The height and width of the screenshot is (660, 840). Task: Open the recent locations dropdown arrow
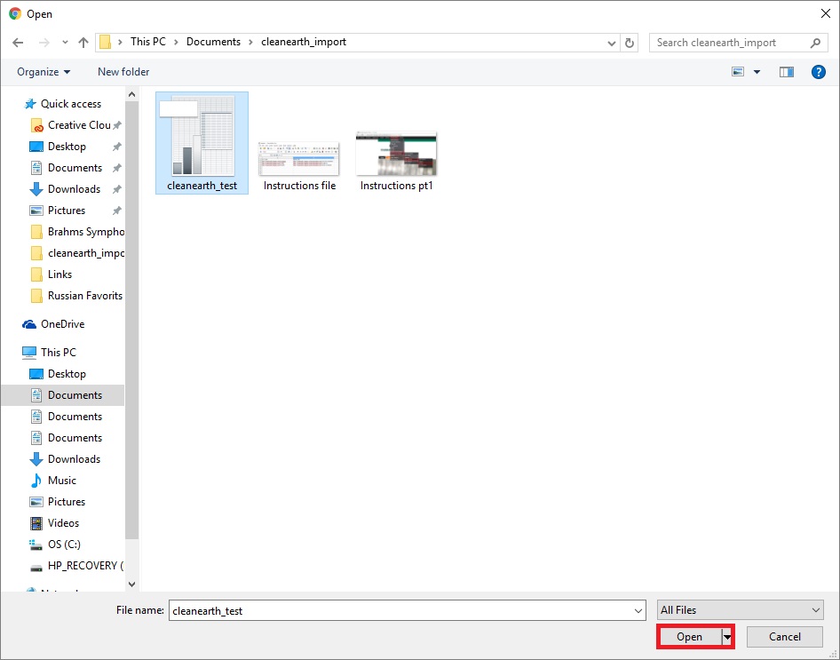65,43
